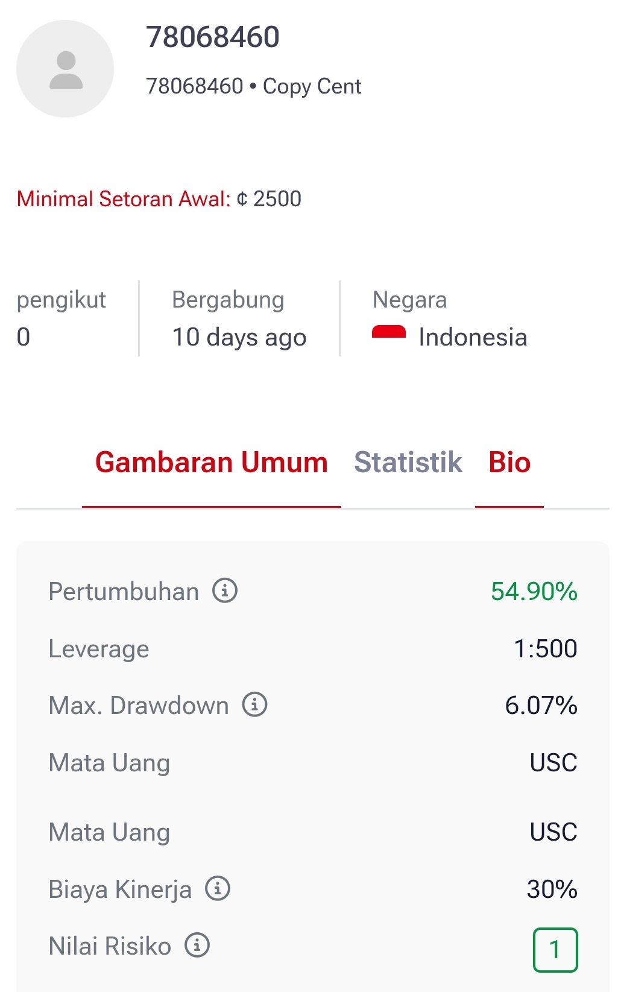618x992 pixels.
Task: Click the 54.90% growth value
Action: pyautogui.click(x=534, y=592)
